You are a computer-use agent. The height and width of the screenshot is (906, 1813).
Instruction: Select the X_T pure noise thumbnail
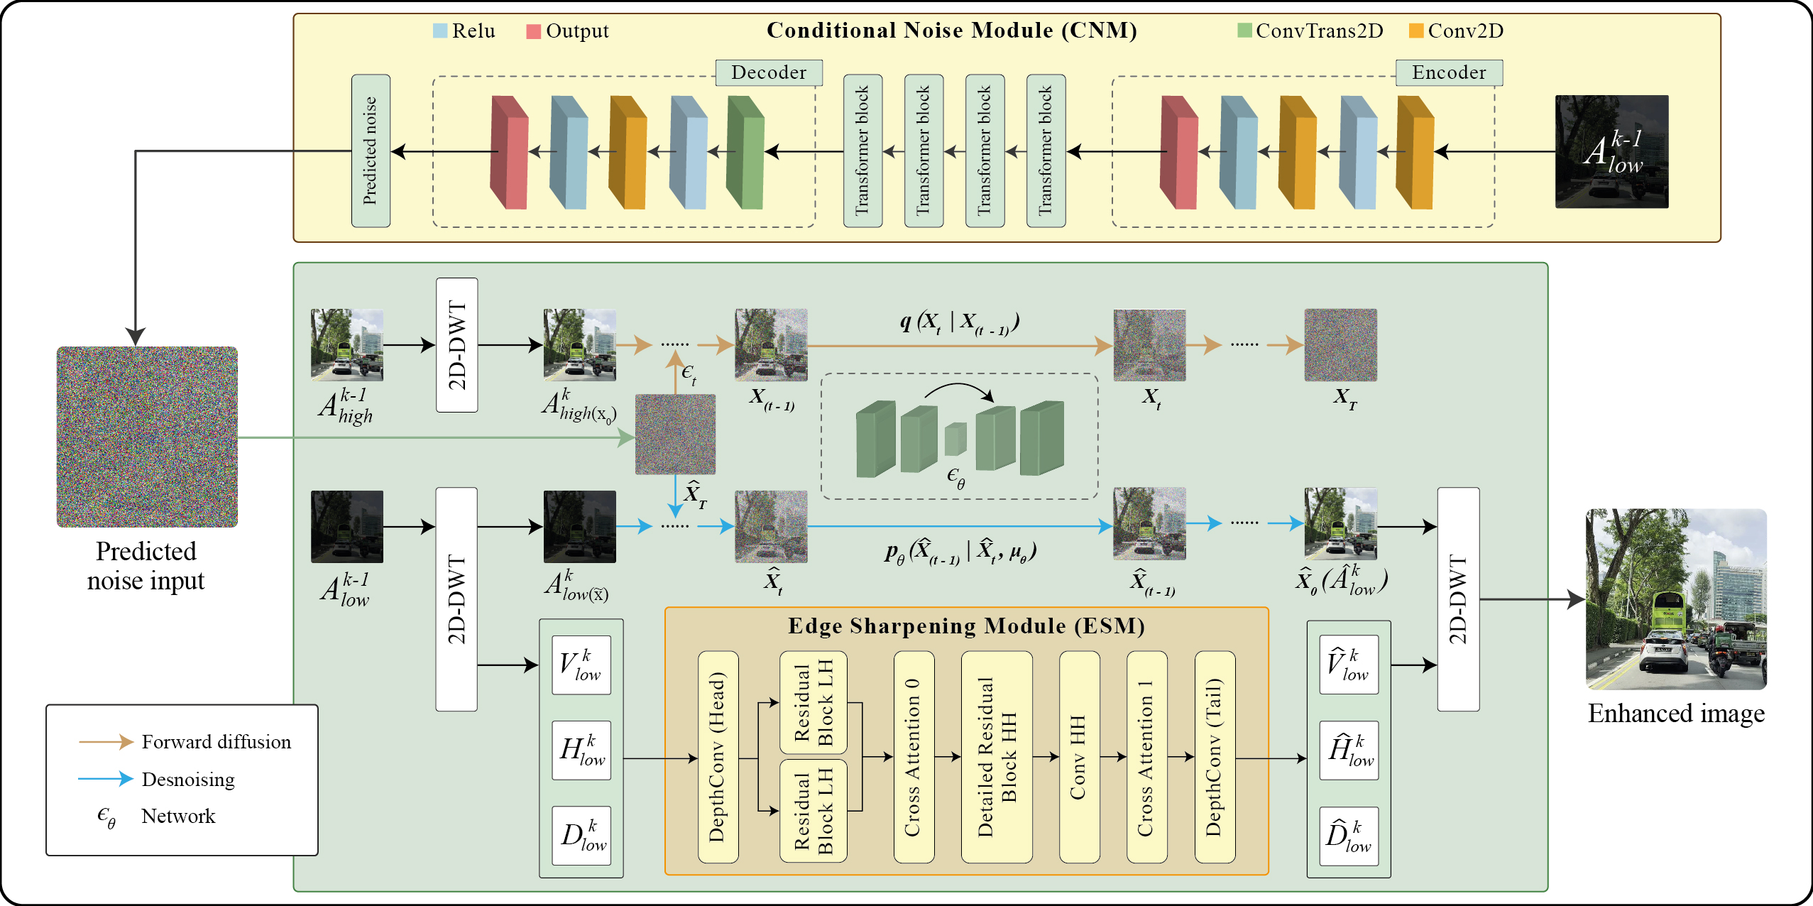pos(1340,345)
